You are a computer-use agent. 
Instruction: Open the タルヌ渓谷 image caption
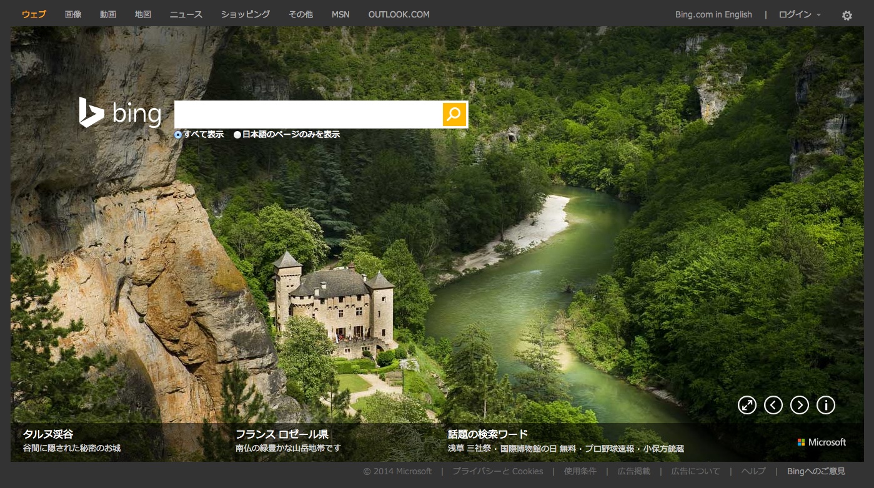click(48, 434)
